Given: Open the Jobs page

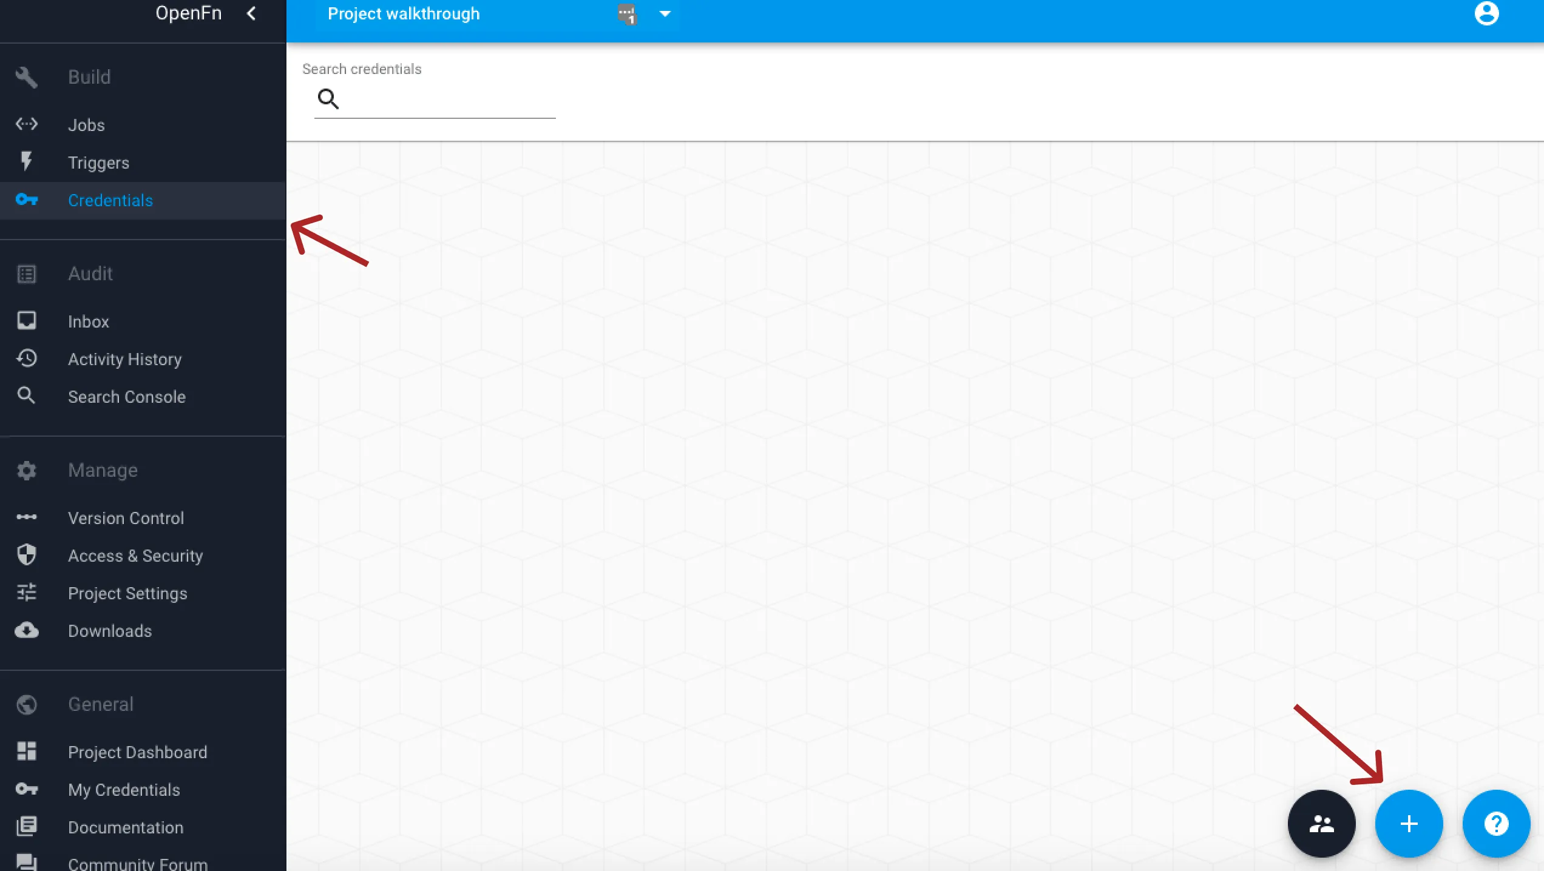Looking at the screenshot, I should tap(143, 125).
